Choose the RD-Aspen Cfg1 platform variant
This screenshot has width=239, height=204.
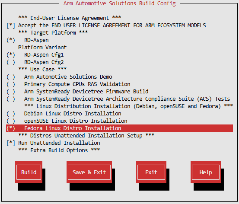point(11,55)
